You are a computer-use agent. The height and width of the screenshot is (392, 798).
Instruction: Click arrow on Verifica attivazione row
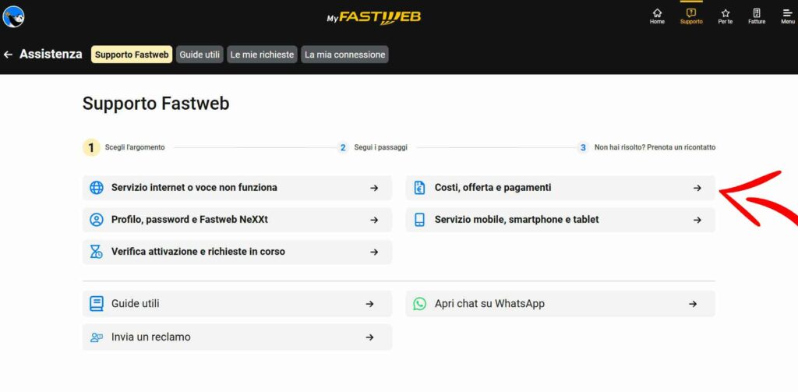[374, 252]
